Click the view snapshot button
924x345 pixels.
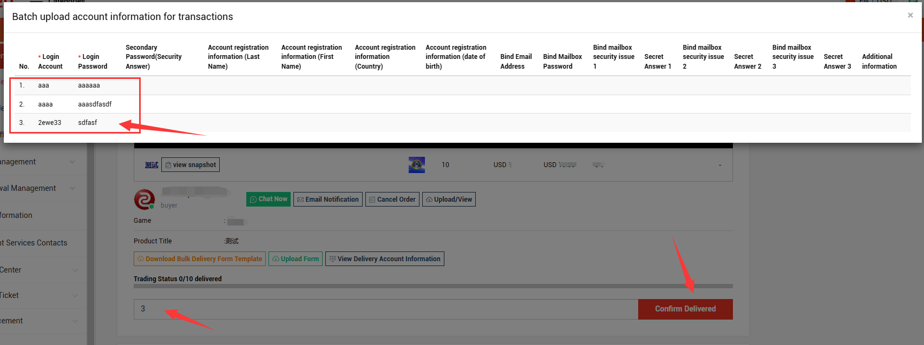tap(191, 165)
